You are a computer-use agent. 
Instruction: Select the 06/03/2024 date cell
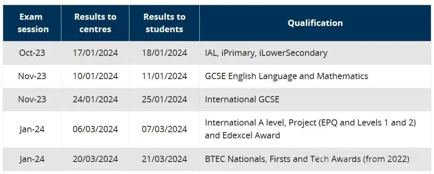point(95,129)
